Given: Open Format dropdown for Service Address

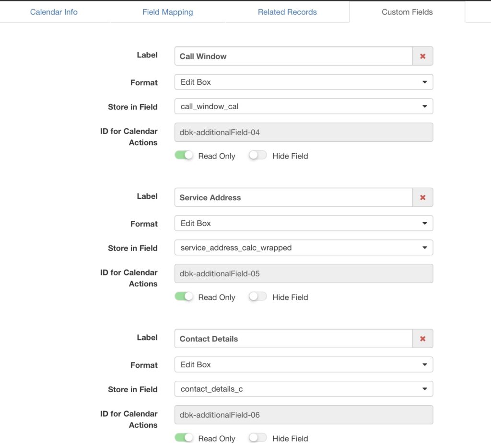Looking at the screenshot, I should (304, 223).
